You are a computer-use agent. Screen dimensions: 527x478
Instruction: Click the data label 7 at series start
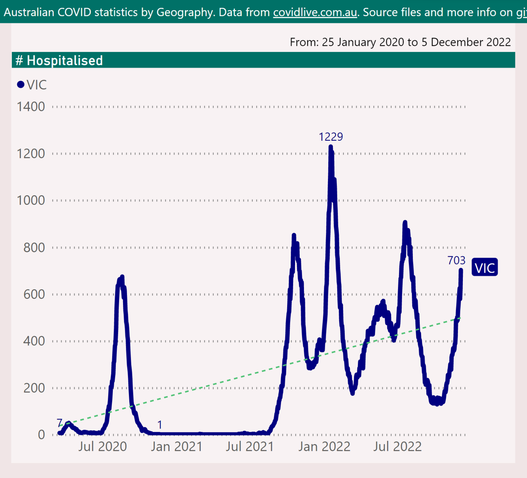click(60, 423)
